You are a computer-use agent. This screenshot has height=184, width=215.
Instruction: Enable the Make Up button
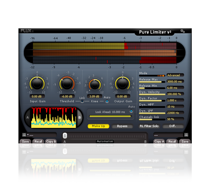point(98,126)
